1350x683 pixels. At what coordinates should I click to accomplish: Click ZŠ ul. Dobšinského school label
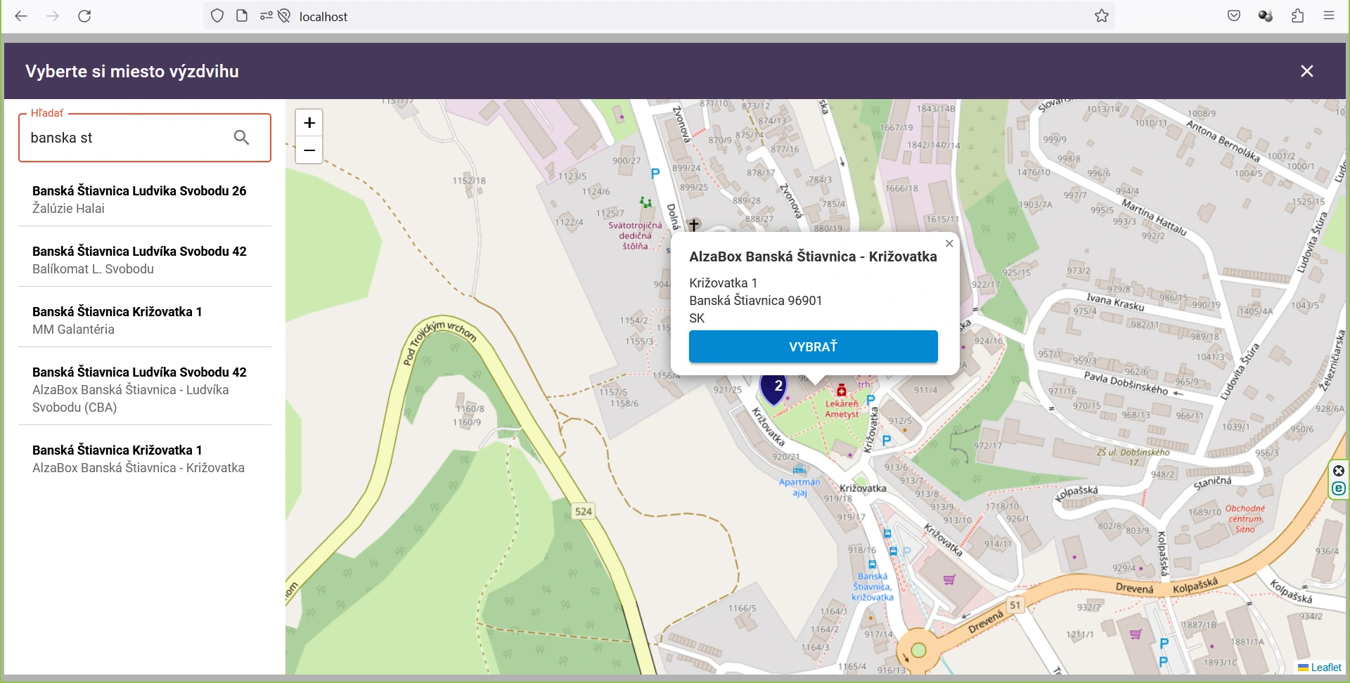(x=1133, y=457)
